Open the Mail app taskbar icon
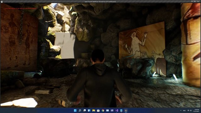Image resolution: width=201 pixels, height=113 pixels. (107, 110)
